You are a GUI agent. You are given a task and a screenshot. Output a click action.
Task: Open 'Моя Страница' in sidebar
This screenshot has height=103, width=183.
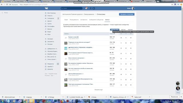pyautogui.click(x=51, y=13)
